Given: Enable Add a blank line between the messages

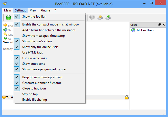Looking at the screenshot, I should (x=49, y=30).
